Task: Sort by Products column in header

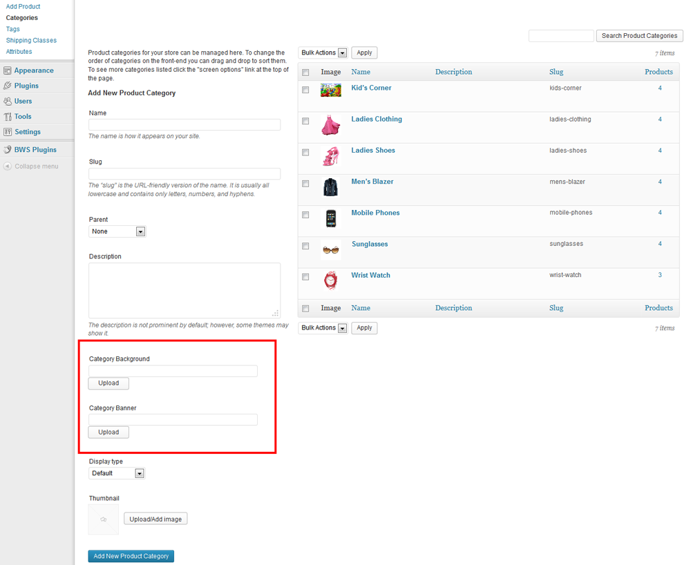Action: point(659,72)
